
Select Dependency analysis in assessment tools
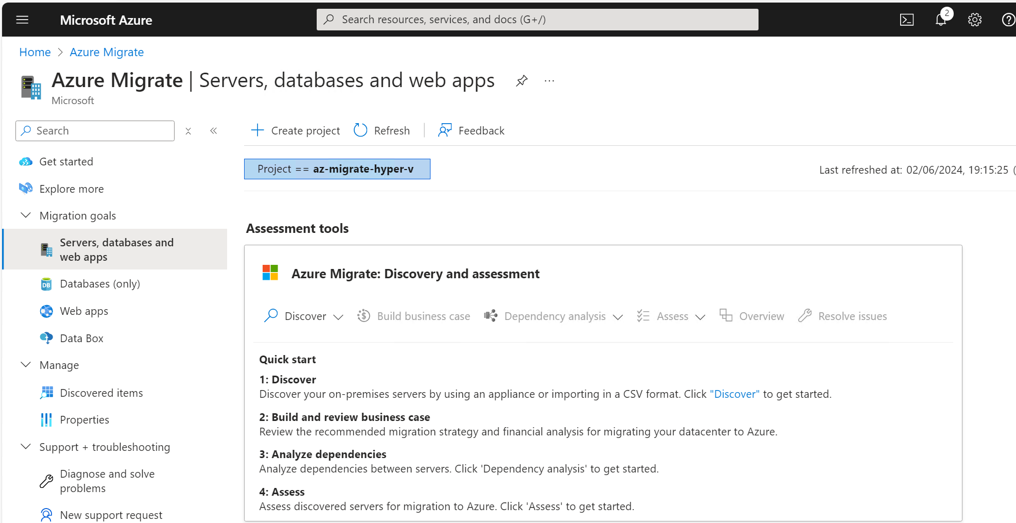coord(555,316)
